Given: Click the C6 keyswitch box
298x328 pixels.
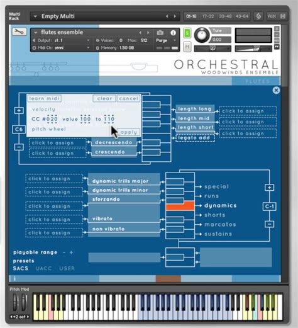Looking at the screenshot, I should click(x=19, y=129).
